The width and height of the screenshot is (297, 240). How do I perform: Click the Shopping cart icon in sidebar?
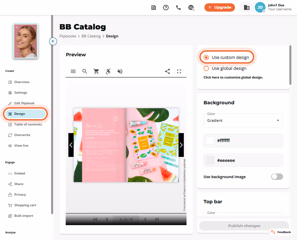point(10,205)
